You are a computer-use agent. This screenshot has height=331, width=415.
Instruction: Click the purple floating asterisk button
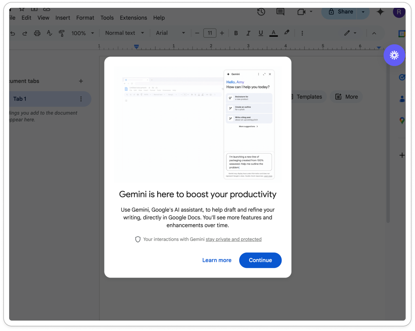pyautogui.click(x=394, y=55)
